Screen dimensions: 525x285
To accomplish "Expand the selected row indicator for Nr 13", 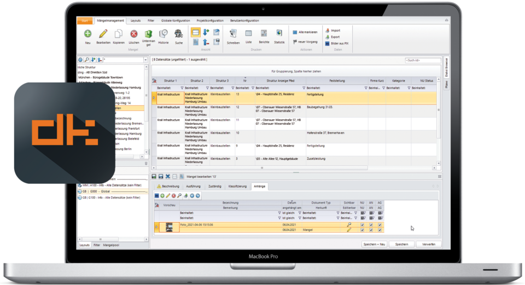I will click(154, 98).
